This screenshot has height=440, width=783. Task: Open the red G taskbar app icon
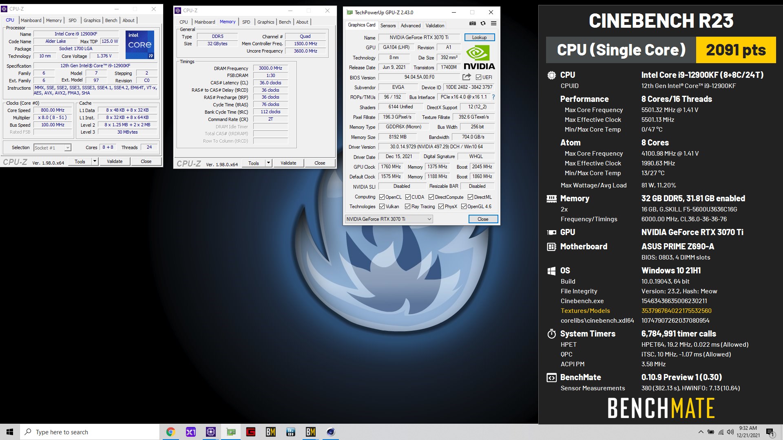point(251,432)
